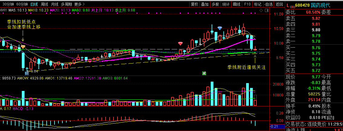
Task: Click the 卖五 price 9.82
Action: pos(316,18)
